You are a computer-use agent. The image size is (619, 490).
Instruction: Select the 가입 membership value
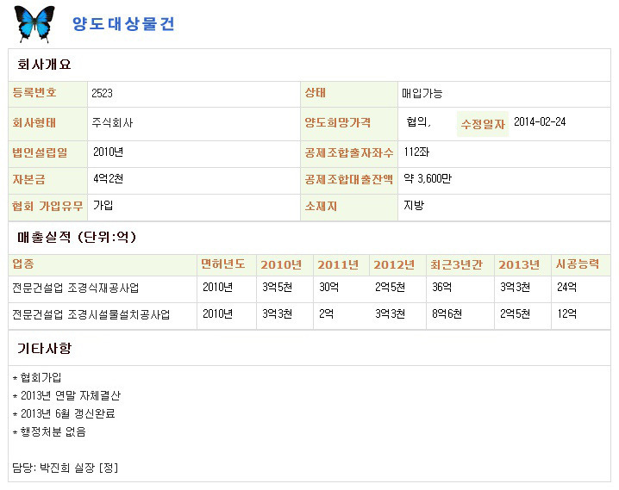tap(103, 205)
